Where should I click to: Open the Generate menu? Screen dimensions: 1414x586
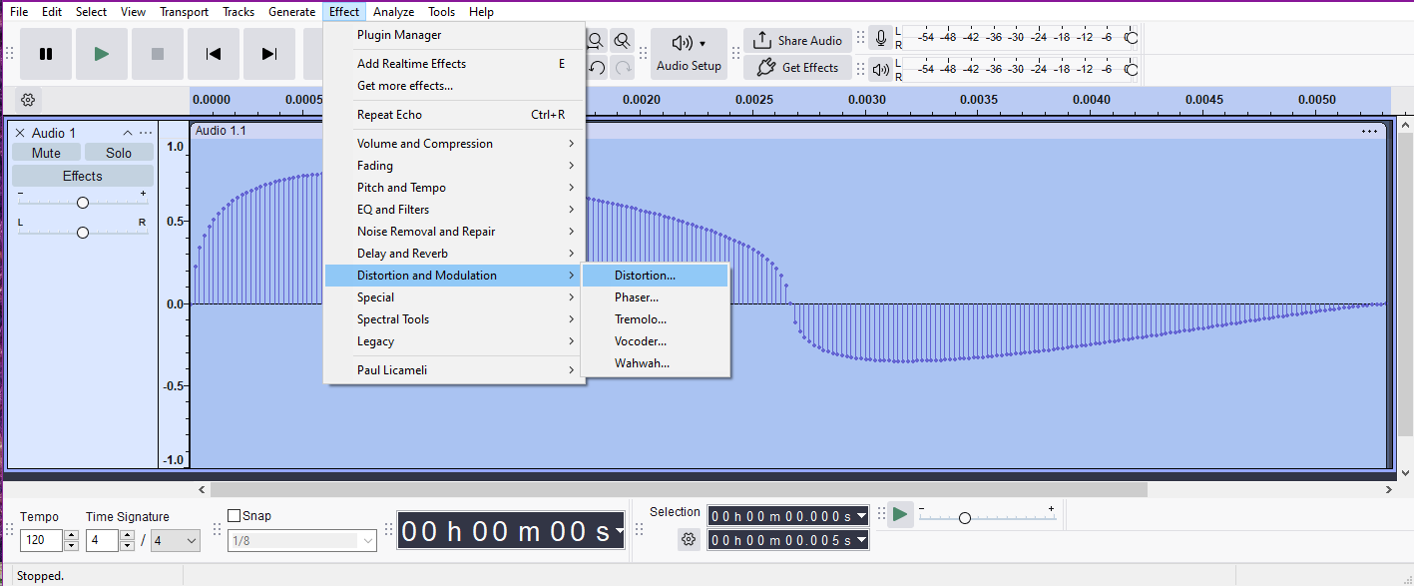click(291, 12)
